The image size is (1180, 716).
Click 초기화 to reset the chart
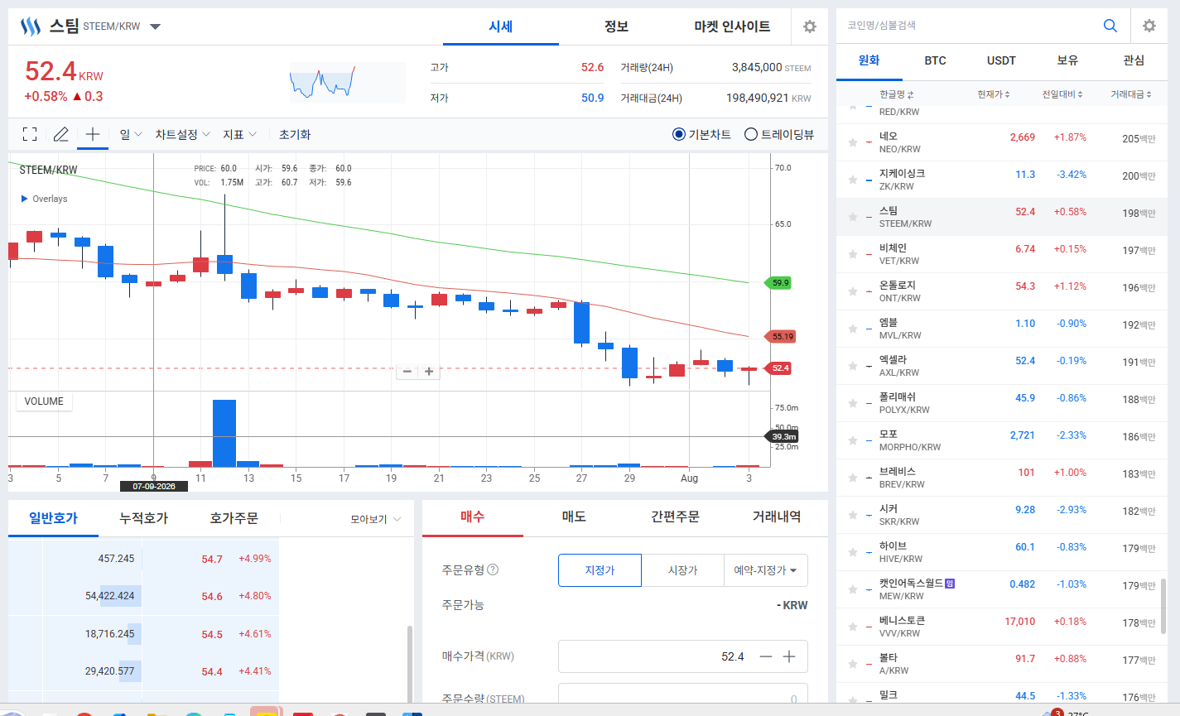point(295,134)
